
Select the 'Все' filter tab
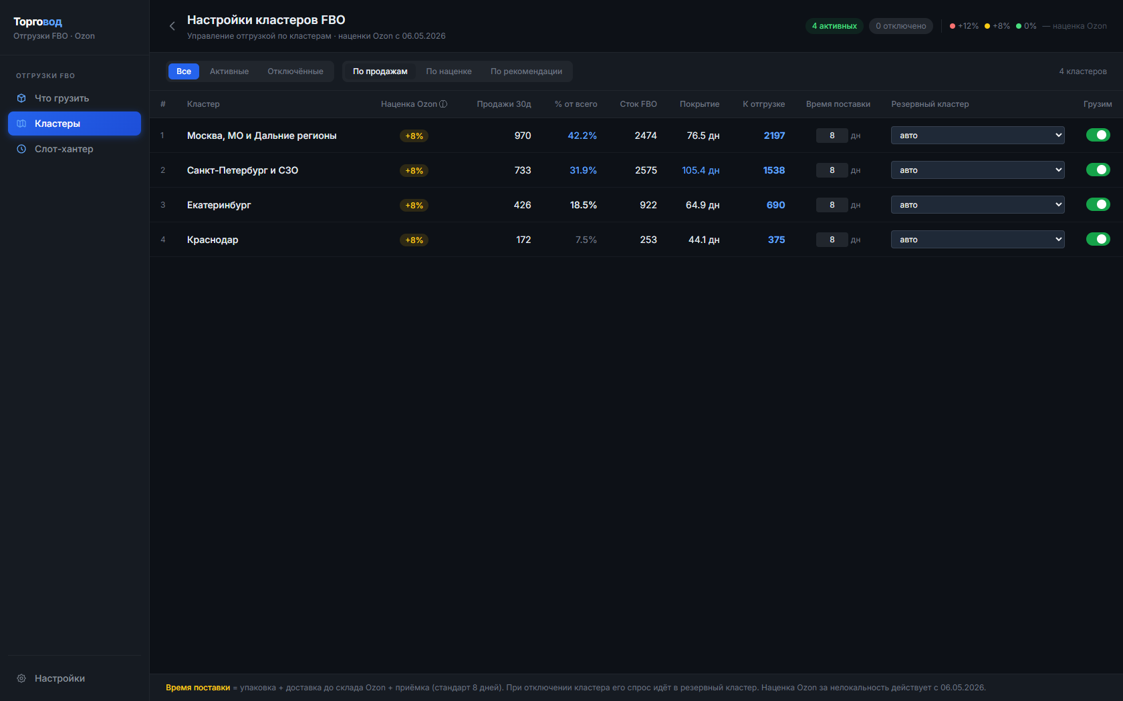(x=184, y=71)
